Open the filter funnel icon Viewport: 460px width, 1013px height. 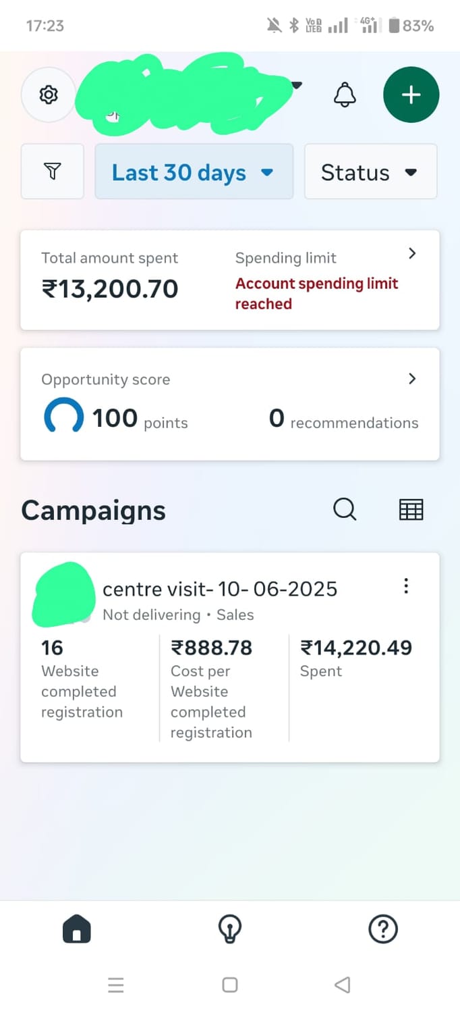(53, 172)
